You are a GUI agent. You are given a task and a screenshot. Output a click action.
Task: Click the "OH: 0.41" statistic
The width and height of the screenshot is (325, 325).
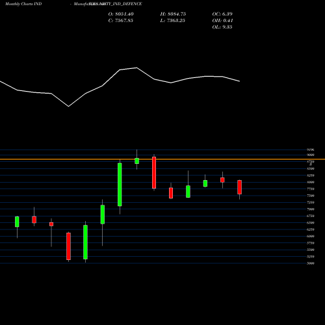[222, 21]
